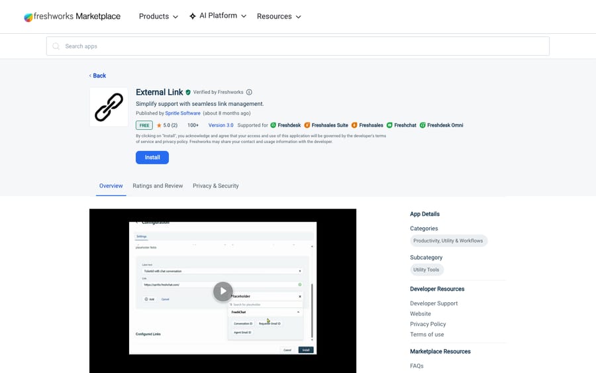Open the Products dropdown menu
The width and height of the screenshot is (596, 373).
coord(158,17)
